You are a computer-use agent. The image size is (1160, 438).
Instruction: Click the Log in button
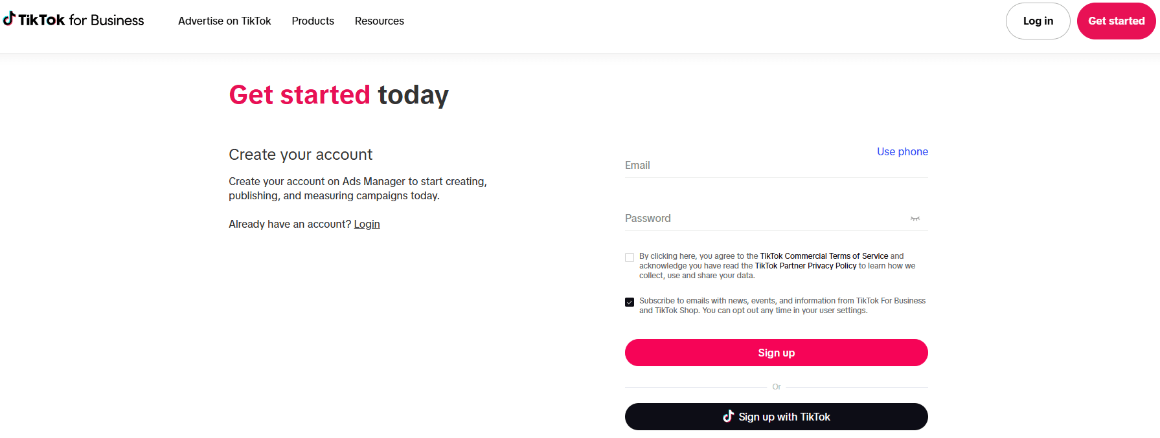coord(1038,21)
